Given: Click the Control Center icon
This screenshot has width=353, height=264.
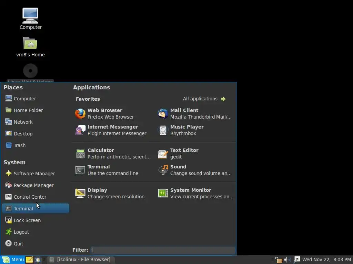Looking at the screenshot, I should 9,197.
